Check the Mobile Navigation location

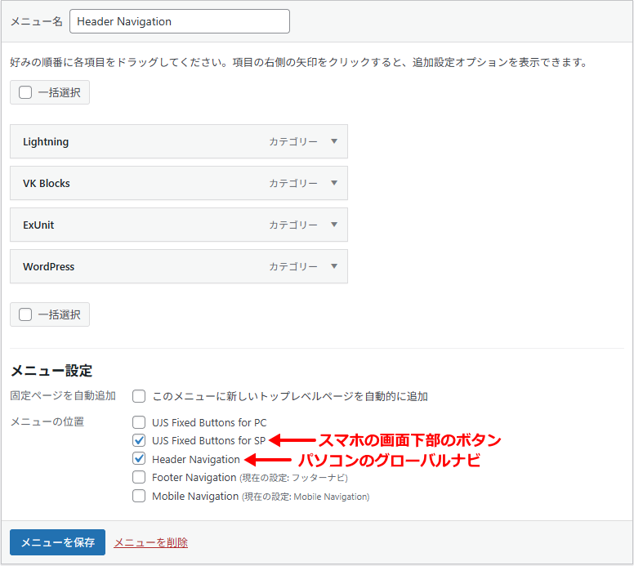(x=139, y=496)
